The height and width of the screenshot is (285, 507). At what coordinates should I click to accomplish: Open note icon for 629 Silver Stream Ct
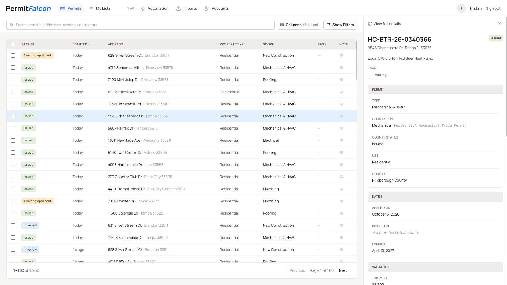pos(341,55)
